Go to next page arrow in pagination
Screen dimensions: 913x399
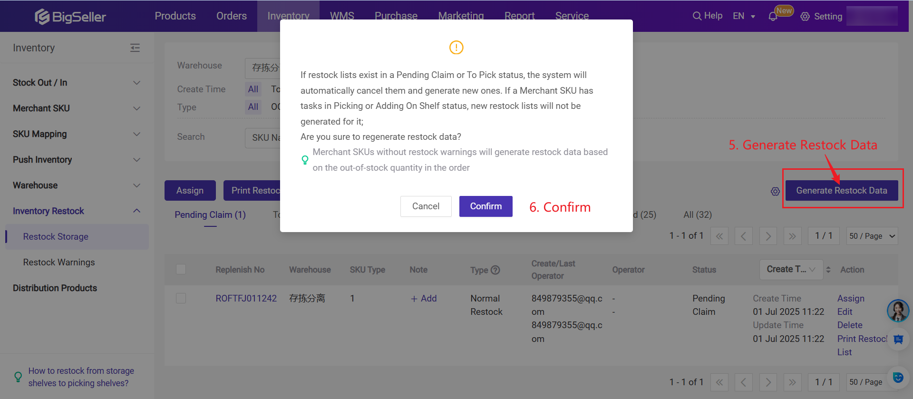click(768, 236)
